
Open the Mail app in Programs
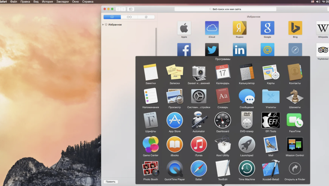(271, 144)
